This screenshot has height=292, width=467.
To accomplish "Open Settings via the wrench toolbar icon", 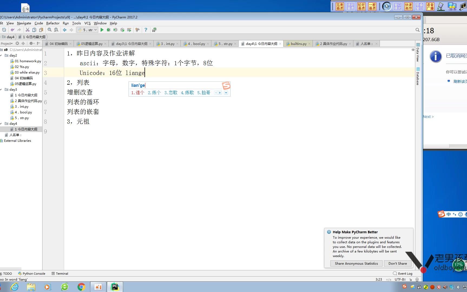I will tap(138, 30).
